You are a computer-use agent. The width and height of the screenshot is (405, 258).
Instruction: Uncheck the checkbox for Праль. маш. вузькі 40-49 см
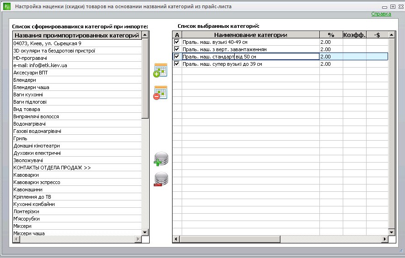point(177,42)
